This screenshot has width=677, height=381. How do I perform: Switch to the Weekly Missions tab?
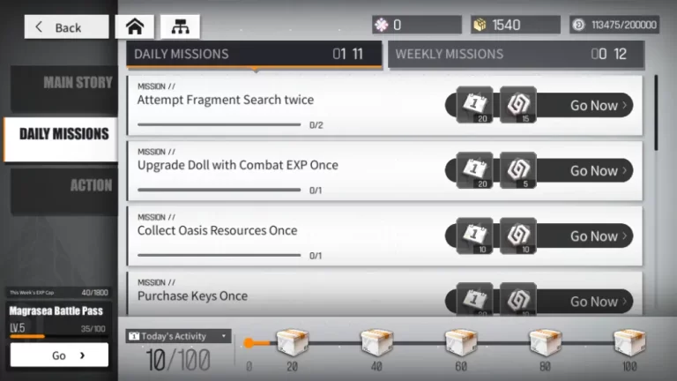point(516,55)
